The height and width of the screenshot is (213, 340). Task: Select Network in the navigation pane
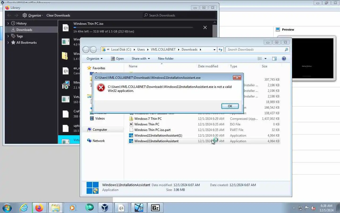pos(99,141)
